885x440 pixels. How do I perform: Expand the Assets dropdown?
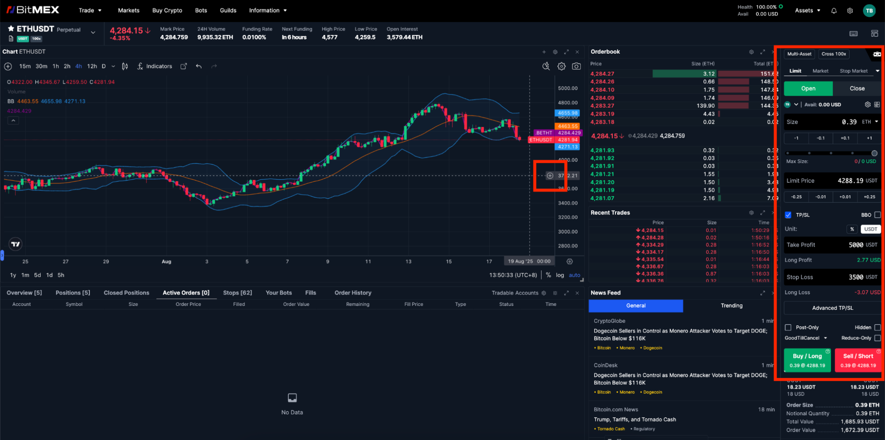[807, 11]
